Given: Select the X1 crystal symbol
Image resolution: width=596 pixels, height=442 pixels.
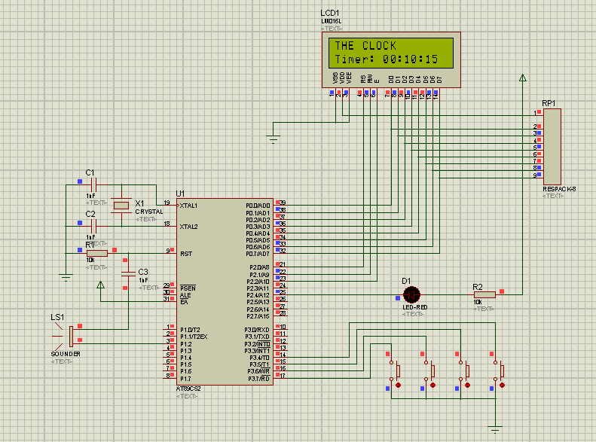Looking at the screenshot, I should pyautogui.click(x=121, y=206).
